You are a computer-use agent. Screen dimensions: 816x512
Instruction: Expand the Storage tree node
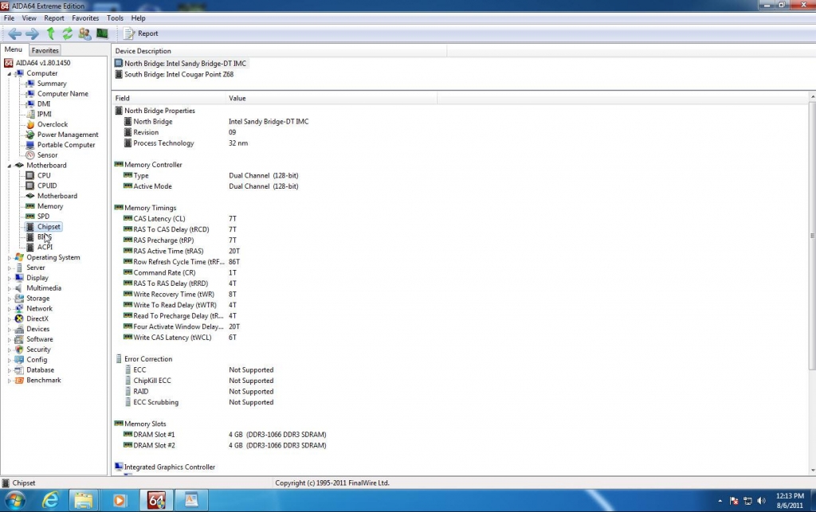10,299
